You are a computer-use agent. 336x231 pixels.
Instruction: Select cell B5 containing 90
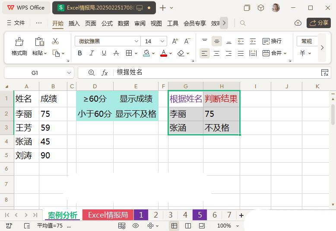pyautogui.click(x=53, y=155)
